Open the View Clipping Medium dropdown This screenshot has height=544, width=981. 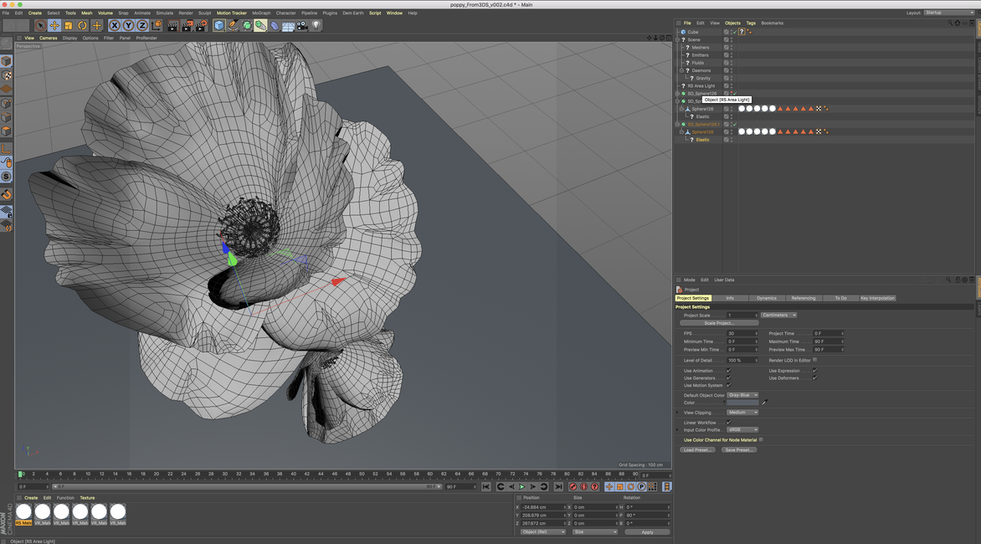point(742,413)
